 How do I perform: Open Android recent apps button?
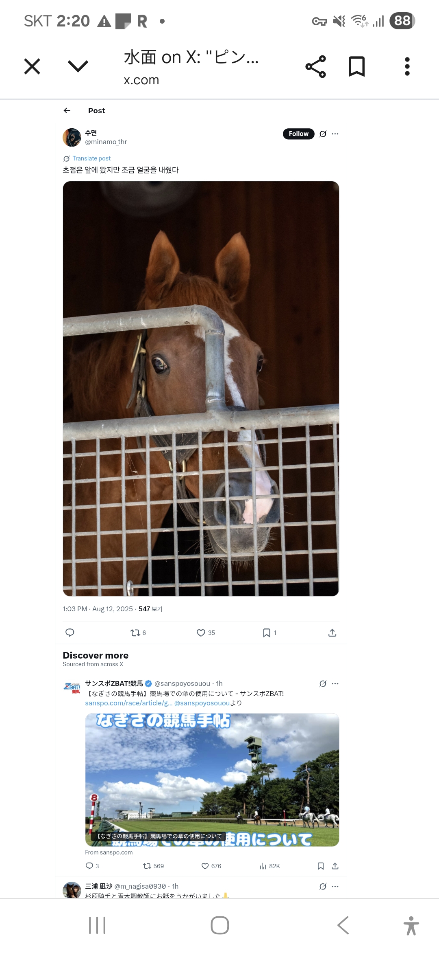tap(97, 925)
